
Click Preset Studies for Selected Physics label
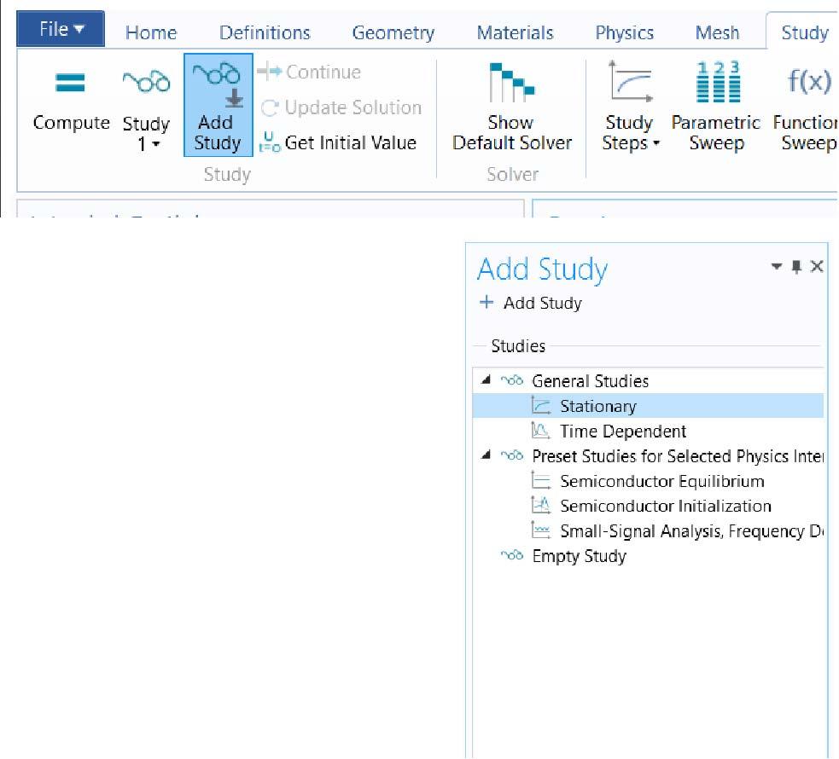click(678, 456)
